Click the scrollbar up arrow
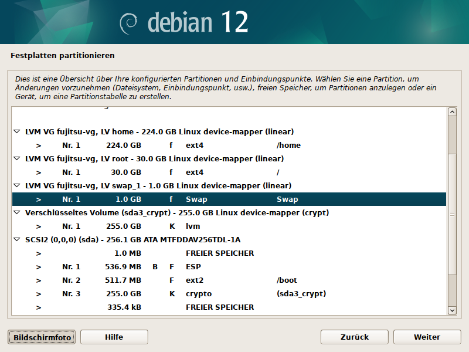This screenshot has height=352, width=469. click(x=452, y=112)
